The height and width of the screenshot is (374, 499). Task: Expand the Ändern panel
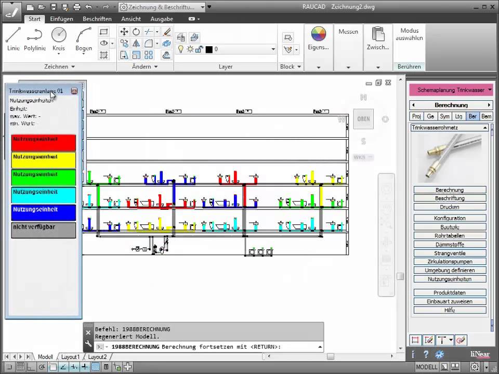145,66
